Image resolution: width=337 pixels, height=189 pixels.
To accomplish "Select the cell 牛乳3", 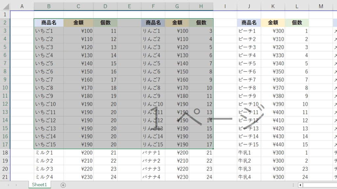I will tap(249, 169).
